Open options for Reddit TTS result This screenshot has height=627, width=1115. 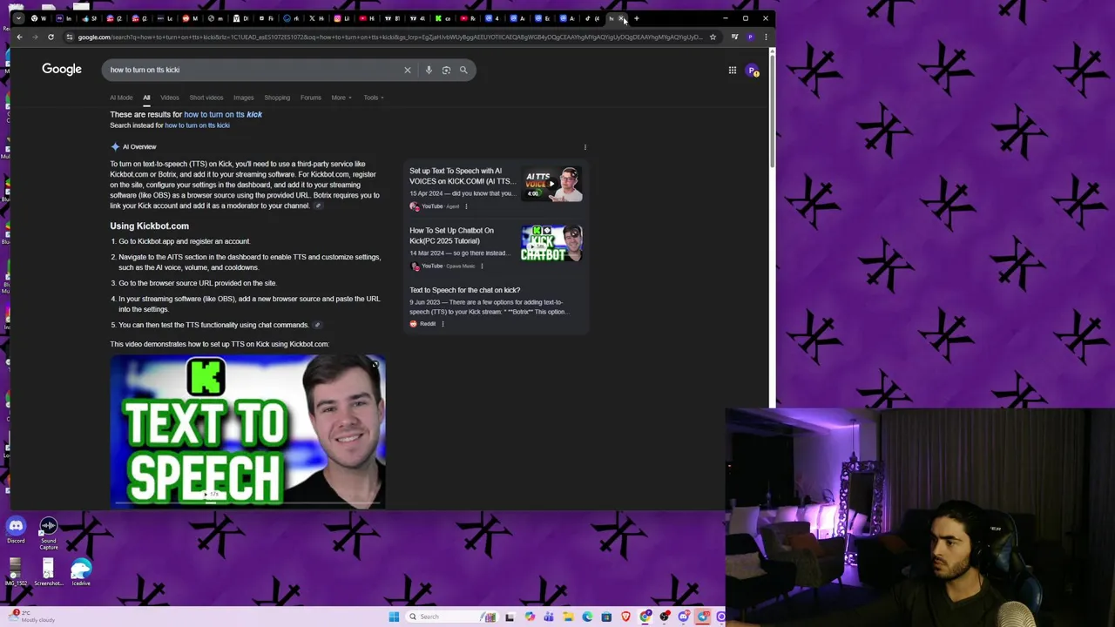(x=443, y=324)
